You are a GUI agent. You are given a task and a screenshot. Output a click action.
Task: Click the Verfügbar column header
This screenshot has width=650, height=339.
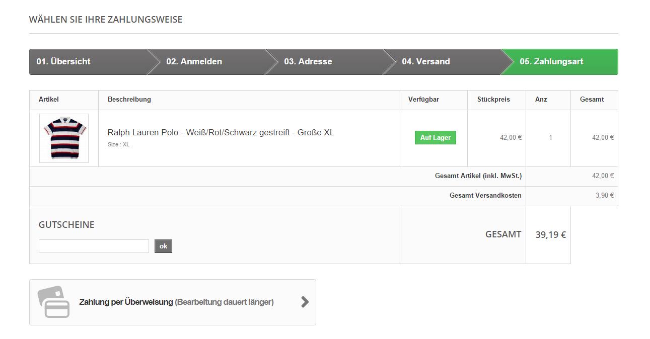[423, 99]
